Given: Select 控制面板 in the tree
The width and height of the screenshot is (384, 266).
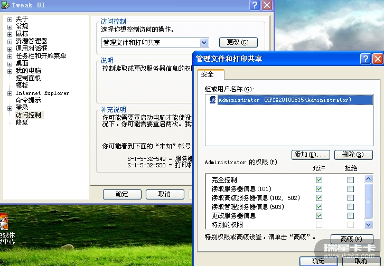Looking at the screenshot, I should tap(28, 78).
